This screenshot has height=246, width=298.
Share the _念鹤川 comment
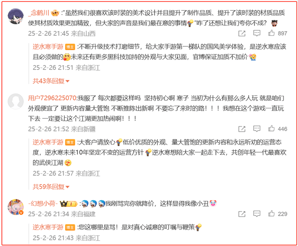(242, 33)
